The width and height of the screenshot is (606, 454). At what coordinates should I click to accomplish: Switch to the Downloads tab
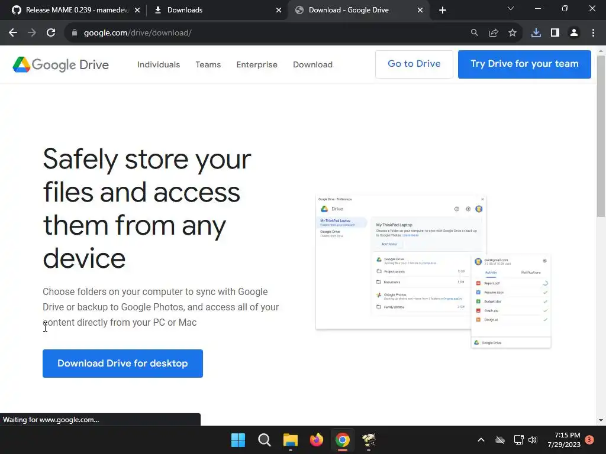217,10
